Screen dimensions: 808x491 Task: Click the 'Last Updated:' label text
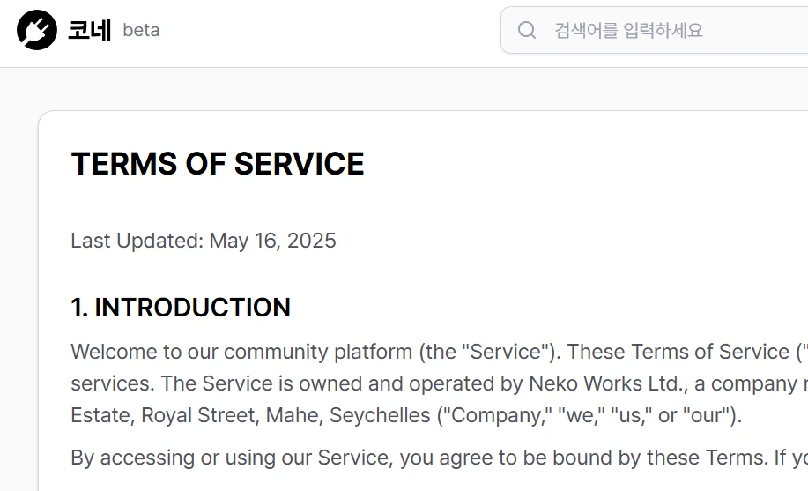click(137, 241)
